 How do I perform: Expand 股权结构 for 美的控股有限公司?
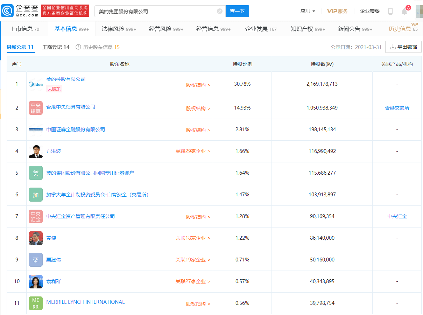[x=198, y=85]
